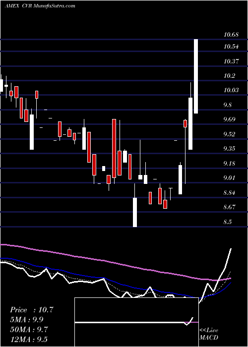Click the pink 50MA line in lower panel

[115, 263]
